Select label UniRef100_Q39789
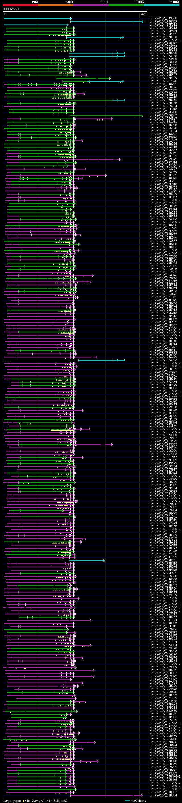182x803 pixels. [163, 46]
